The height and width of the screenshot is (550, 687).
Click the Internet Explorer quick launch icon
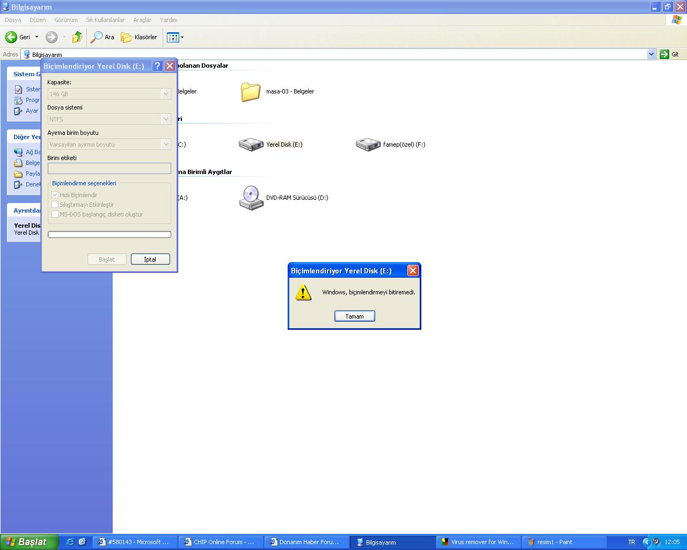[x=70, y=542]
